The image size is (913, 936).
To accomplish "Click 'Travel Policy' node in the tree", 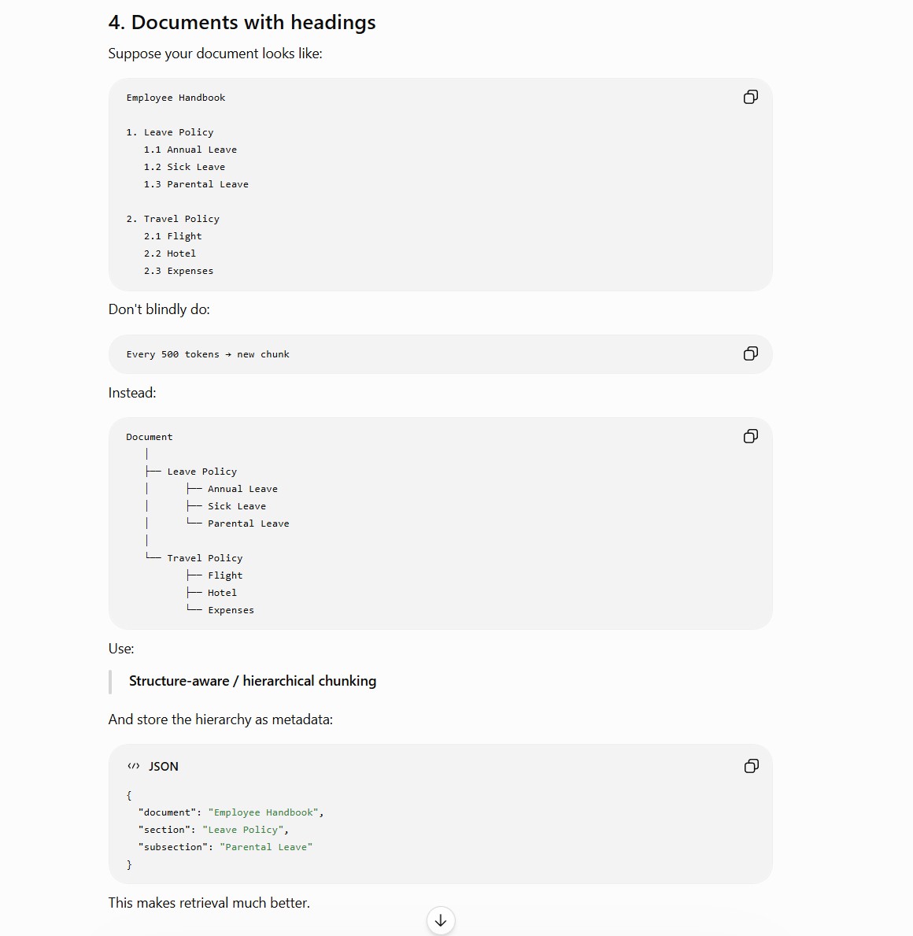I will coord(205,558).
